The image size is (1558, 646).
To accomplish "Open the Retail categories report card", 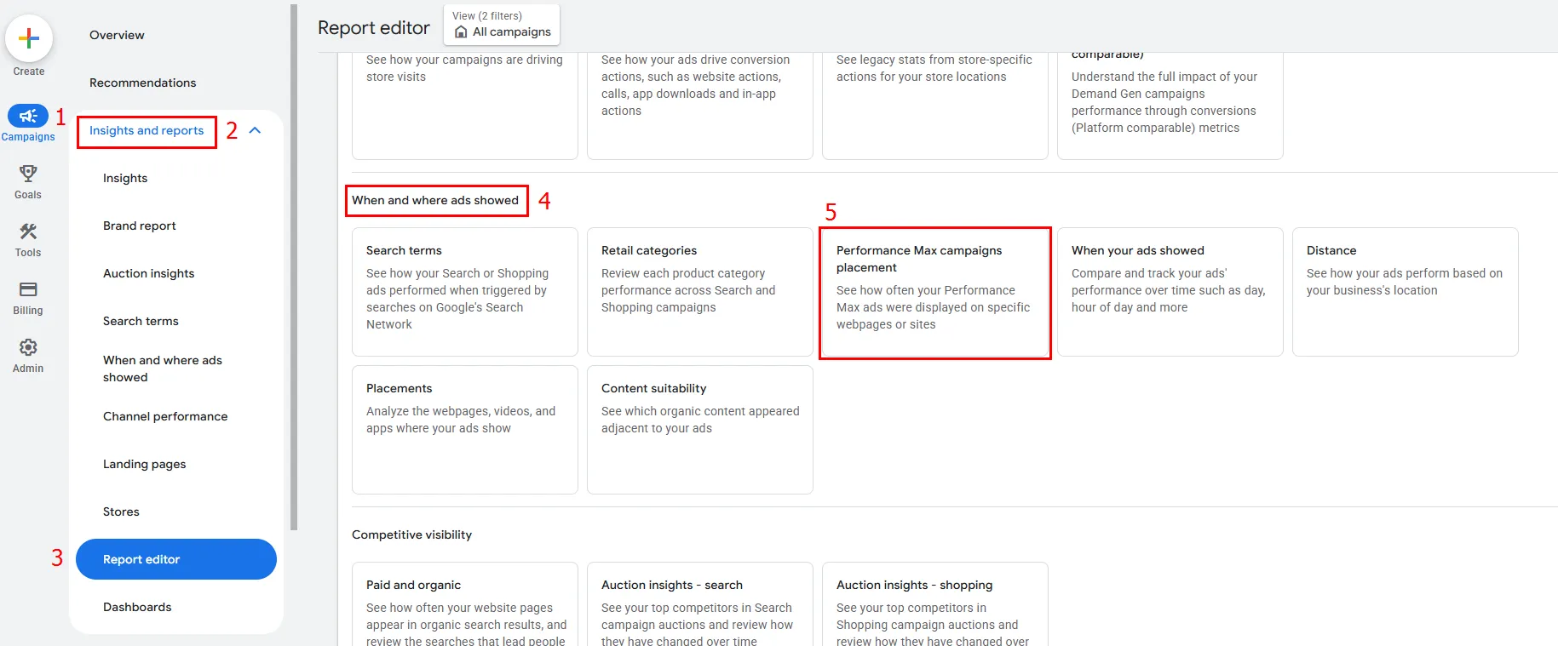I will (700, 292).
